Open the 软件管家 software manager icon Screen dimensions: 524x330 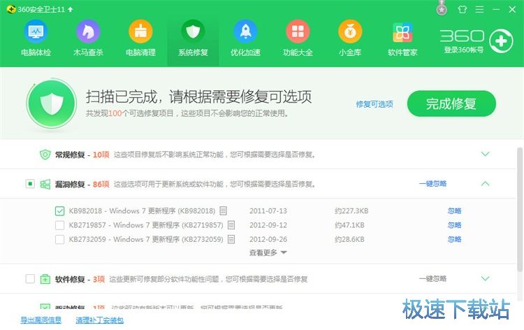402,32
